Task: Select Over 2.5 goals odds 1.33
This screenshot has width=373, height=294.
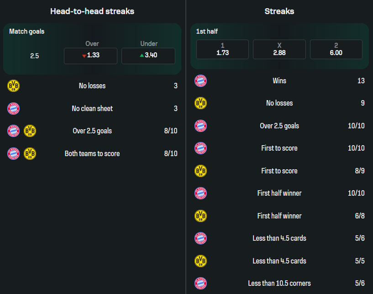Action: tap(90, 56)
